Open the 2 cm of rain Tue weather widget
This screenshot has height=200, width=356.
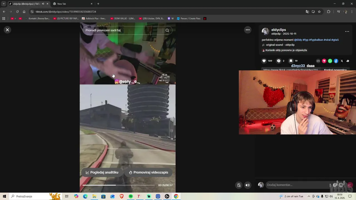pyautogui.click(x=291, y=196)
